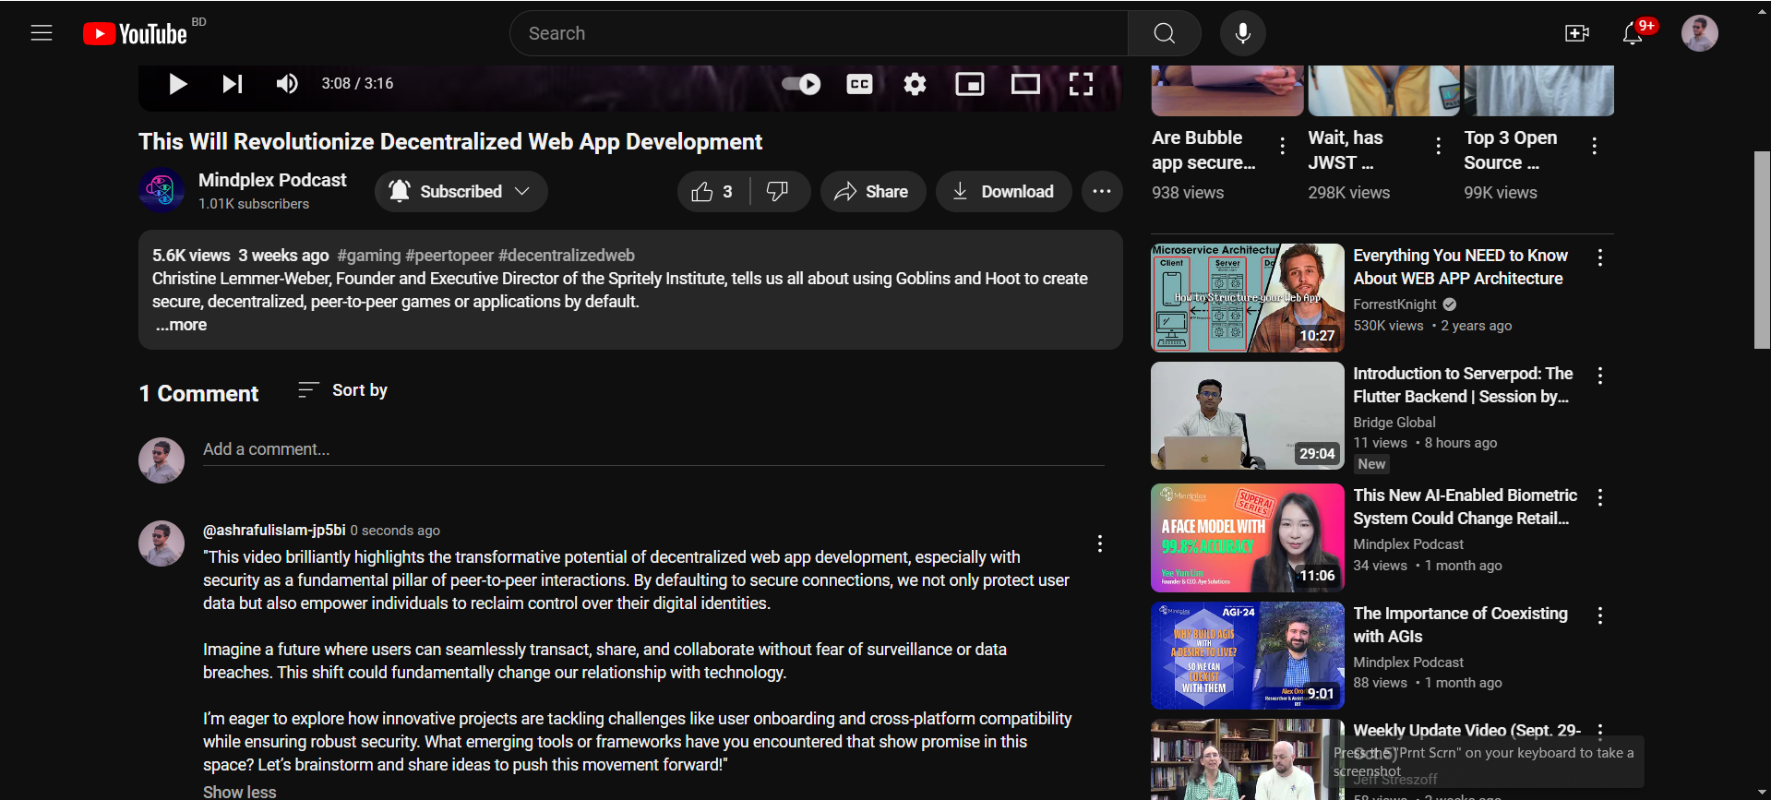Open the player settings gear
The height and width of the screenshot is (800, 1771).
point(915,84)
